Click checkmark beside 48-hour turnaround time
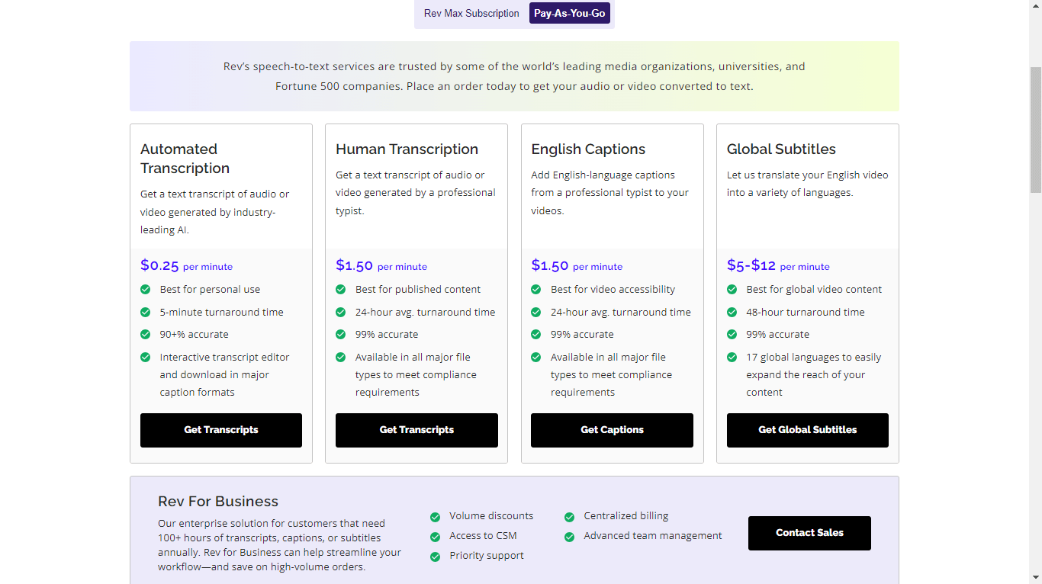 (x=732, y=312)
